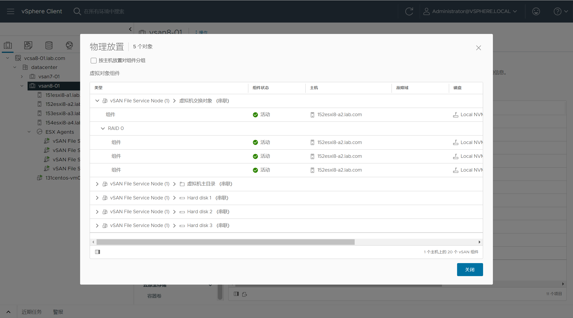Screen dimensions: 573x318
Task: Enable group components by host placement checkbox
Action: [x=93, y=60]
